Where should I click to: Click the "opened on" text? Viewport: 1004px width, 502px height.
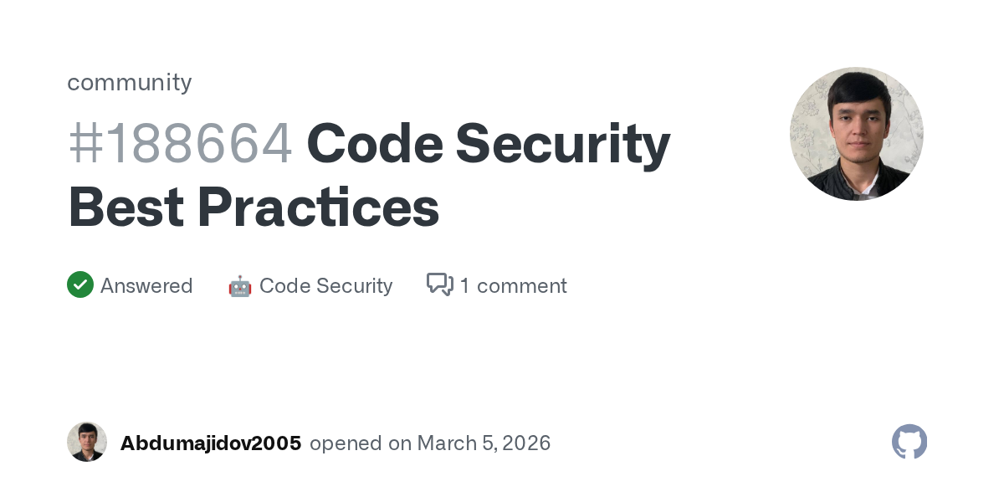pos(360,443)
